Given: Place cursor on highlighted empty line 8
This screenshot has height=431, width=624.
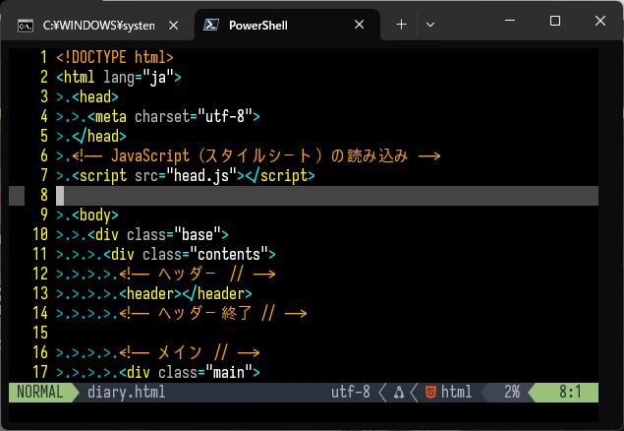Looking at the screenshot, I should [x=295, y=196].
